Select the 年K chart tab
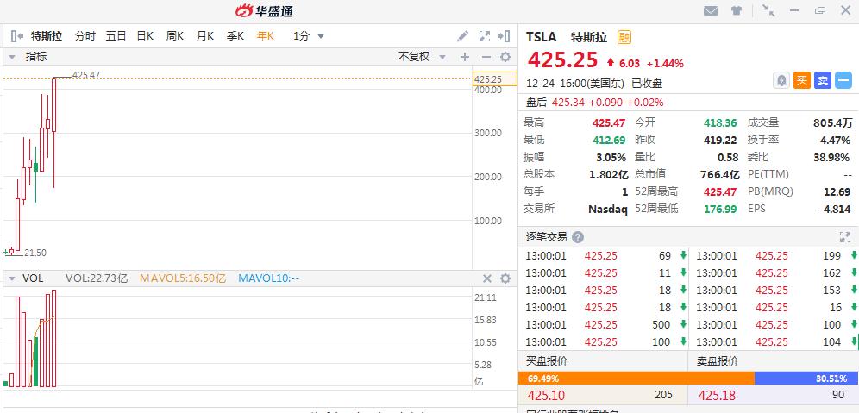859x413 pixels. click(x=265, y=36)
